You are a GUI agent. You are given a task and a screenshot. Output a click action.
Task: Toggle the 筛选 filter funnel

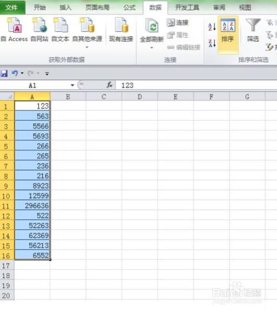tap(253, 30)
